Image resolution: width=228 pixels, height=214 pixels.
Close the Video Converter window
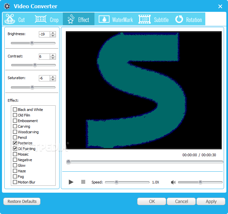coord(220,6)
